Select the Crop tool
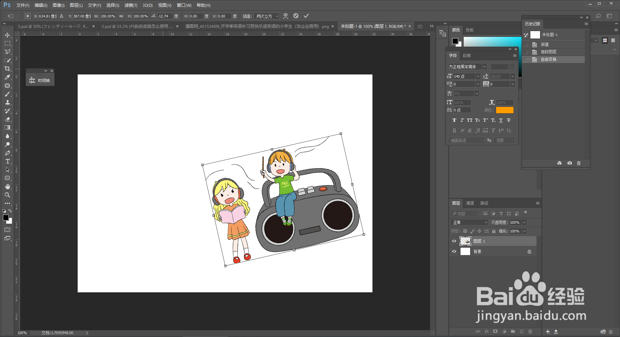 [x=7, y=69]
